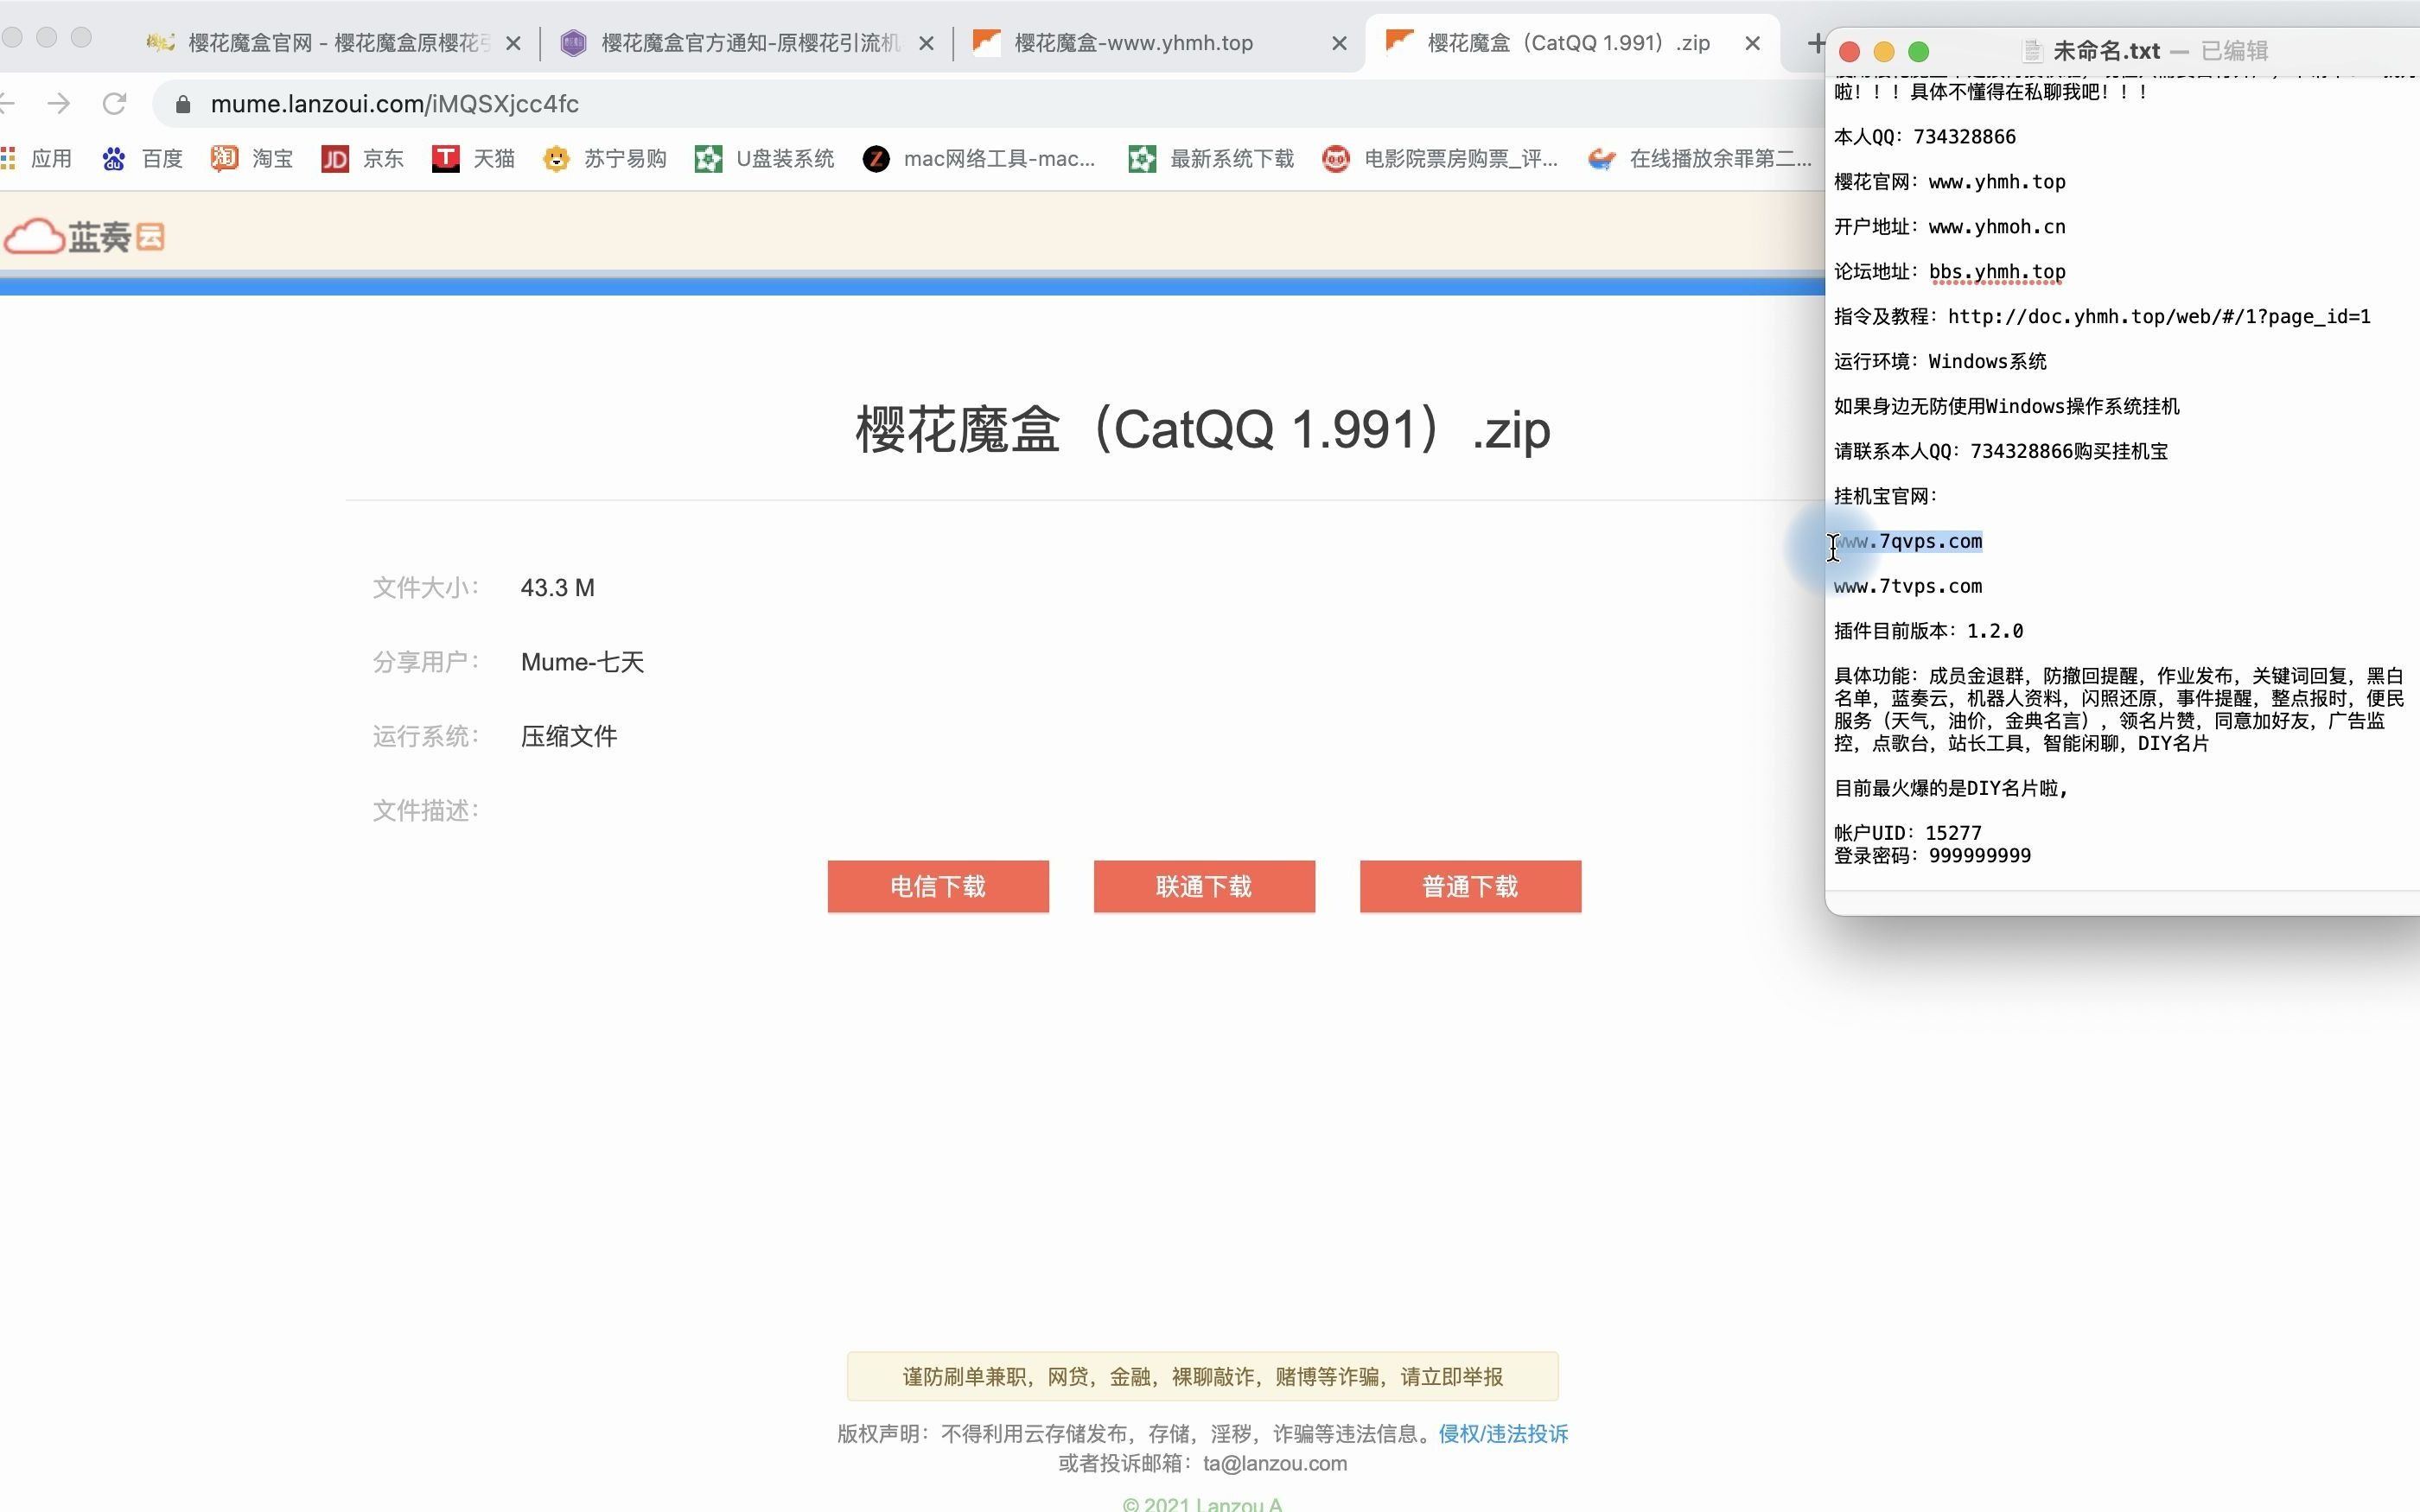
Task: Open the 天猫 bookmark
Action: point(474,159)
